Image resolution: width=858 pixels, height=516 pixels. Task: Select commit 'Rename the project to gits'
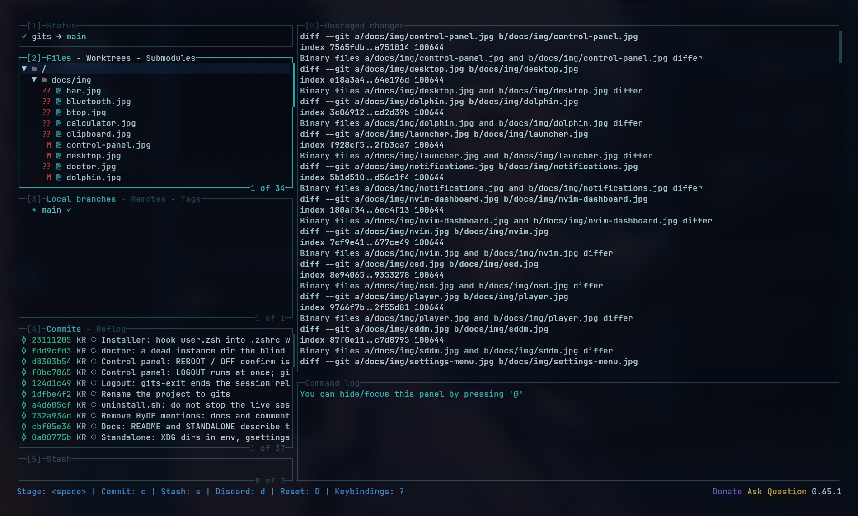click(155, 394)
